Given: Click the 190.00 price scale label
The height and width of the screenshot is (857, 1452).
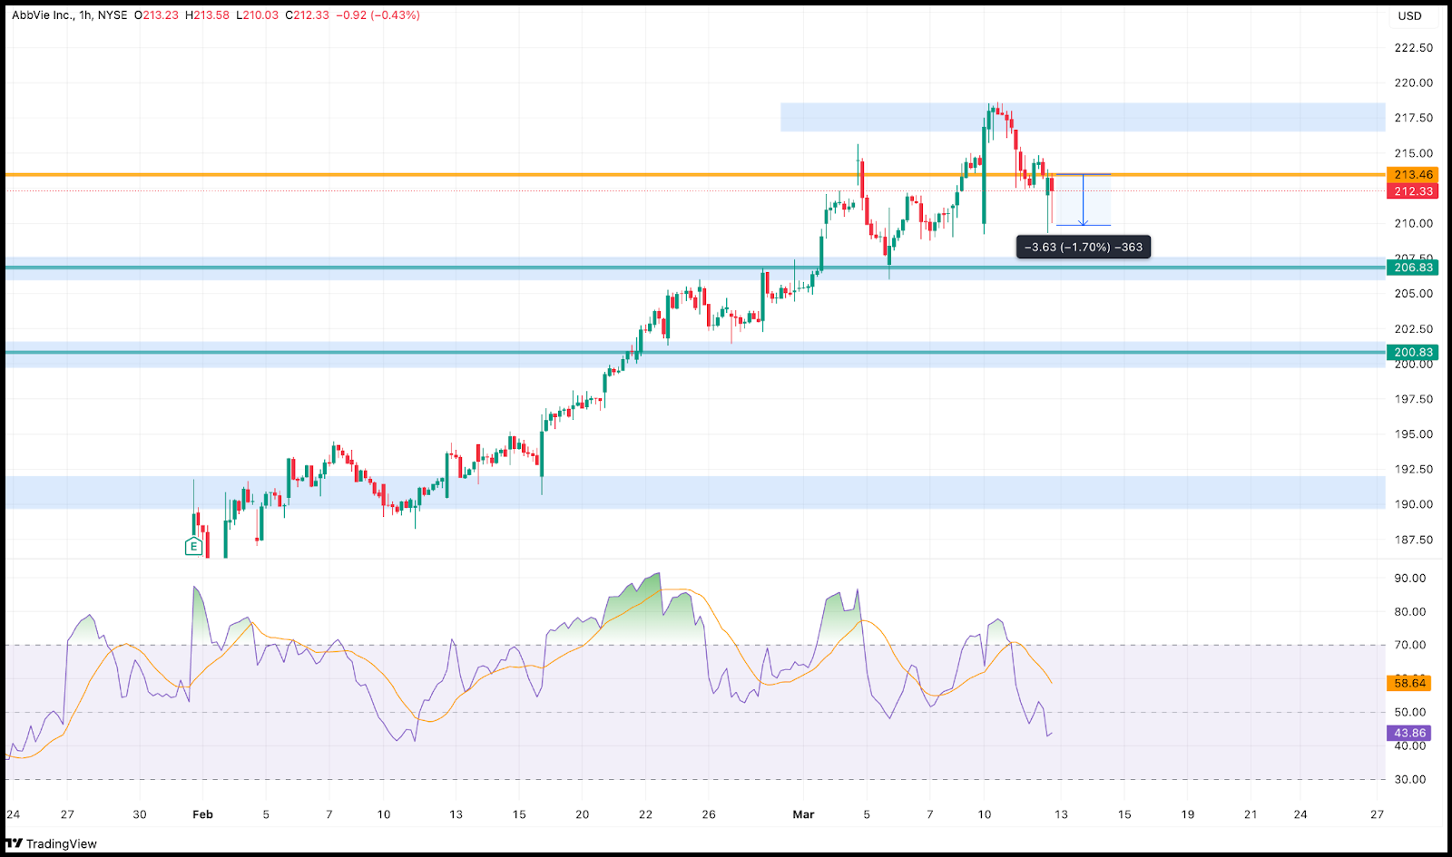Looking at the screenshot, I should (1413, 504).
